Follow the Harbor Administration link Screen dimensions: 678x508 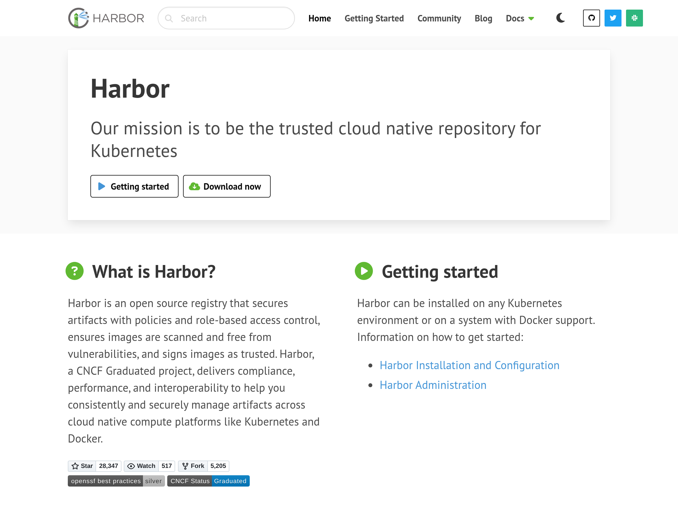pyautogui.click(x=433, y=385)
